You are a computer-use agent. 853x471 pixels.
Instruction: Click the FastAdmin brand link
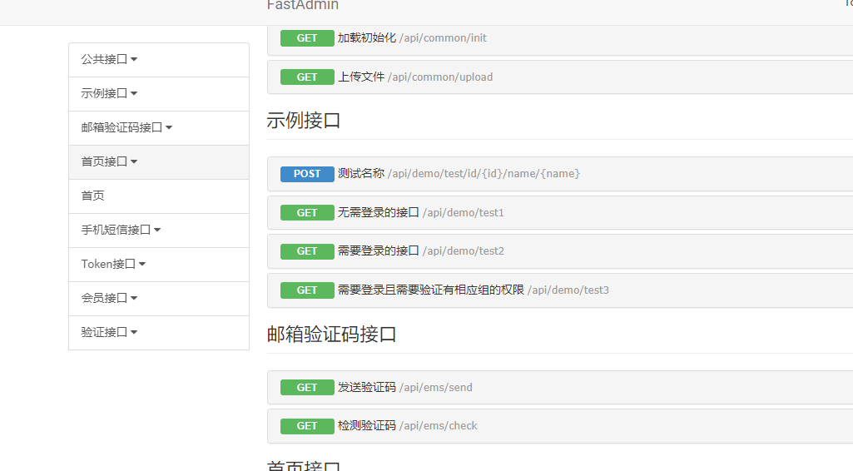click(303, 5)
